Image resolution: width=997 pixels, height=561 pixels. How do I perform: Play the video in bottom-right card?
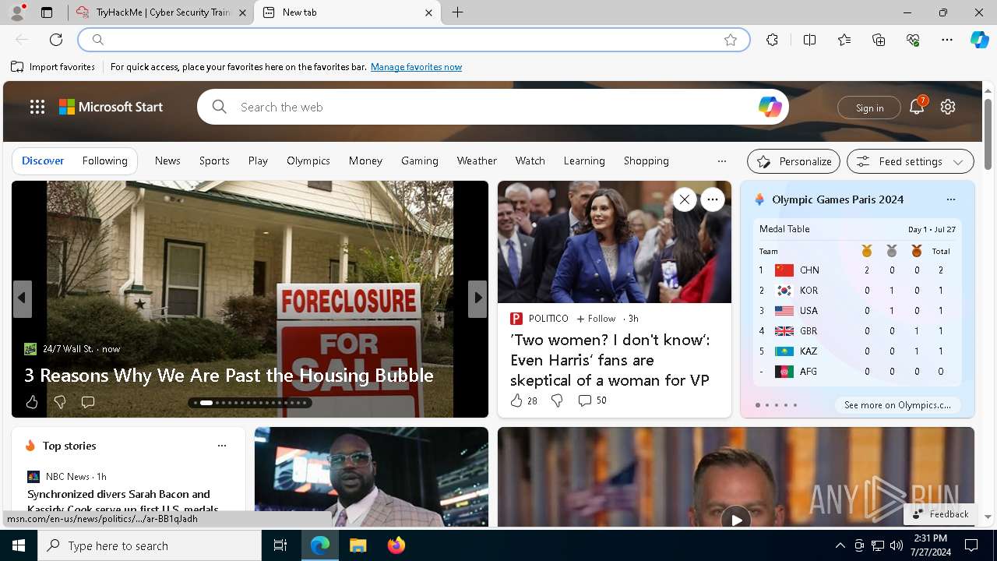click(x=735, y=519)
